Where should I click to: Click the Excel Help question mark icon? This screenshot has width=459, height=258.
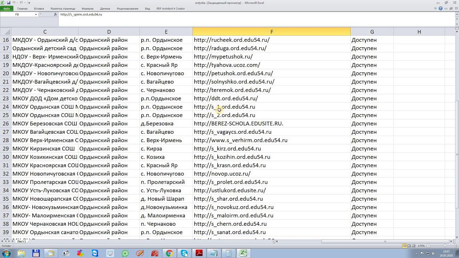coord(441,9)
